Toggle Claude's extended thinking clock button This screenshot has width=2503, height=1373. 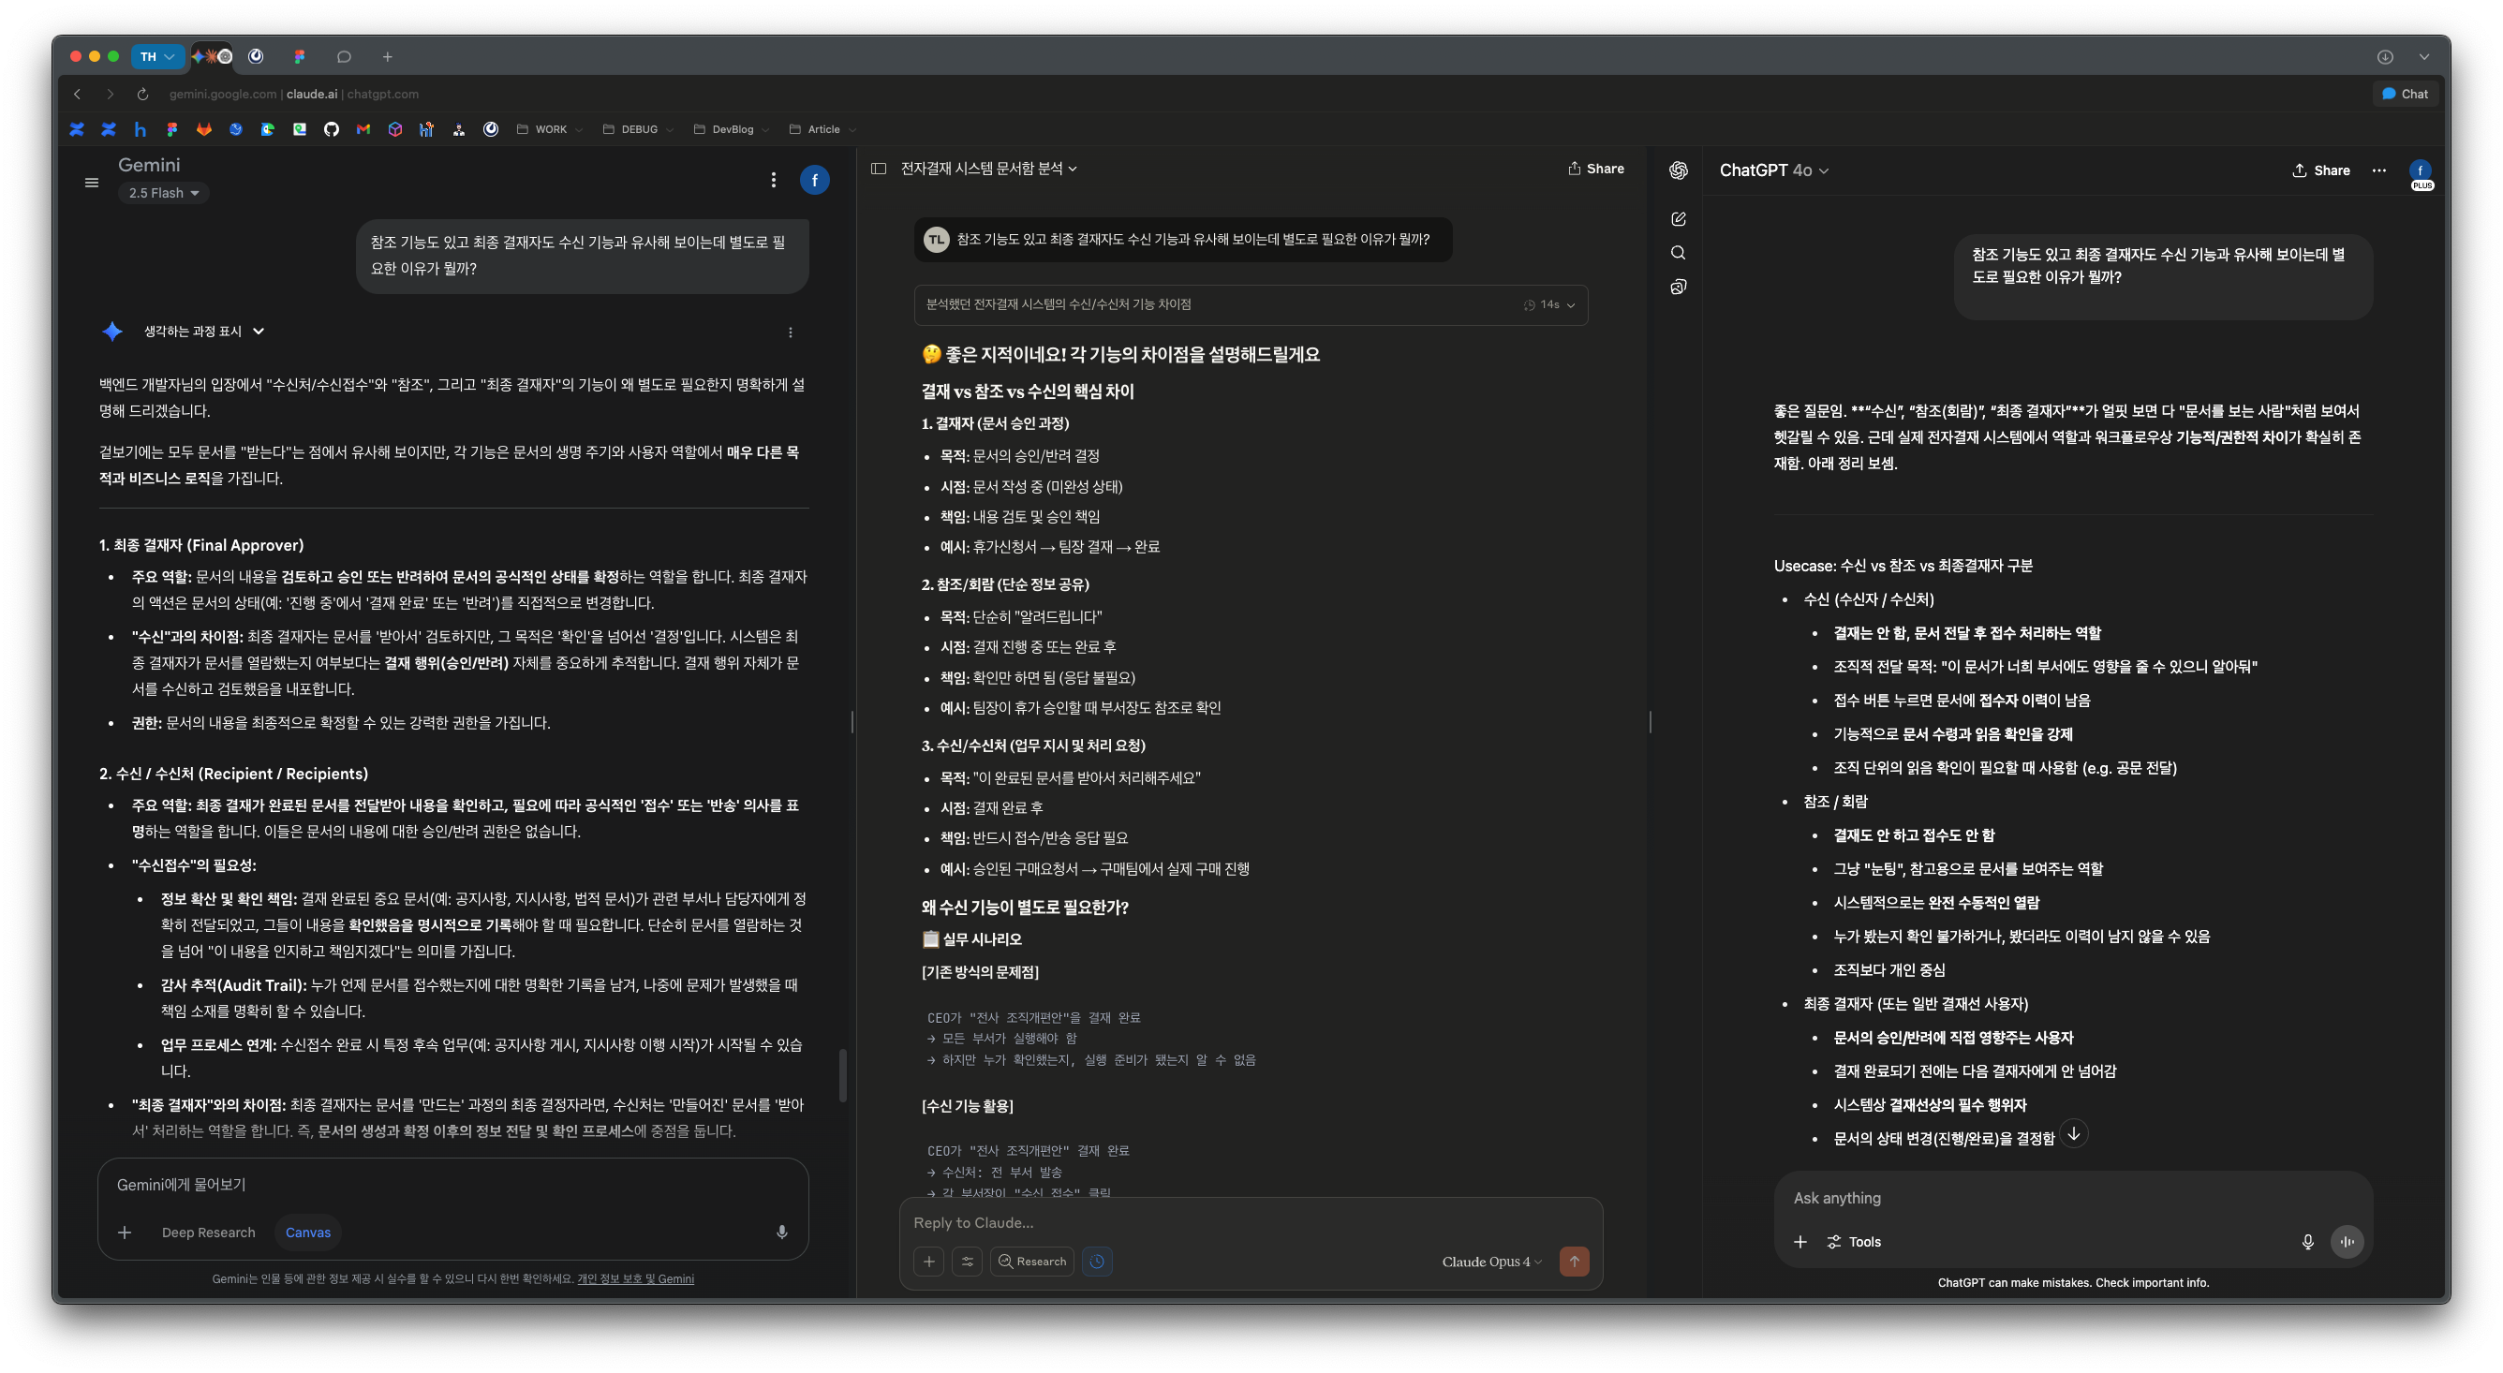pyautogui.click(x=1097, y=1262)
